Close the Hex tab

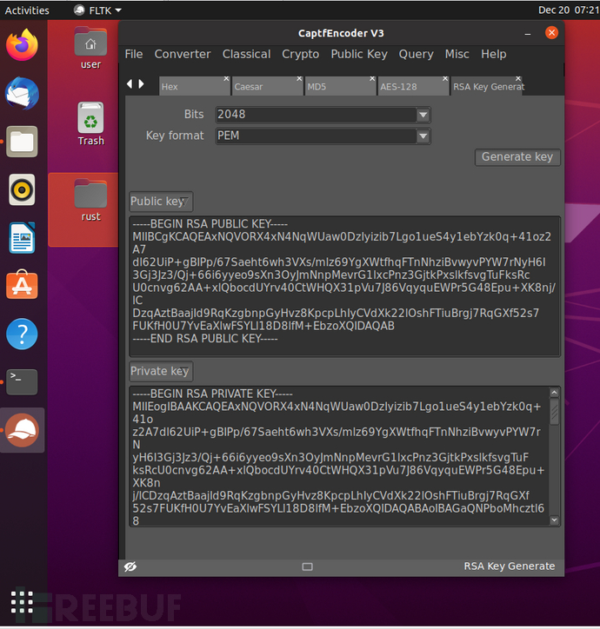coord(226,79)
